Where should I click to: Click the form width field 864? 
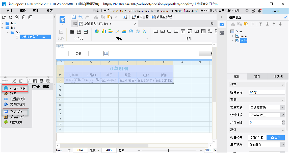tap(80, 150)
